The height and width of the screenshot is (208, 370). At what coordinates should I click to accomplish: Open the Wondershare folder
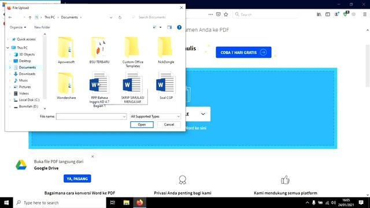pyautogui.click(x=66, y=86)
